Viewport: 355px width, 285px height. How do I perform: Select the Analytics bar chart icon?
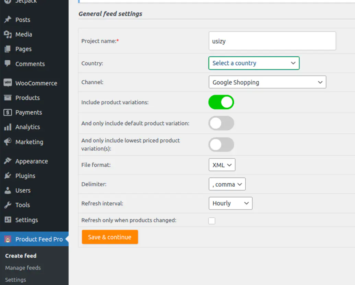[8, 127]
